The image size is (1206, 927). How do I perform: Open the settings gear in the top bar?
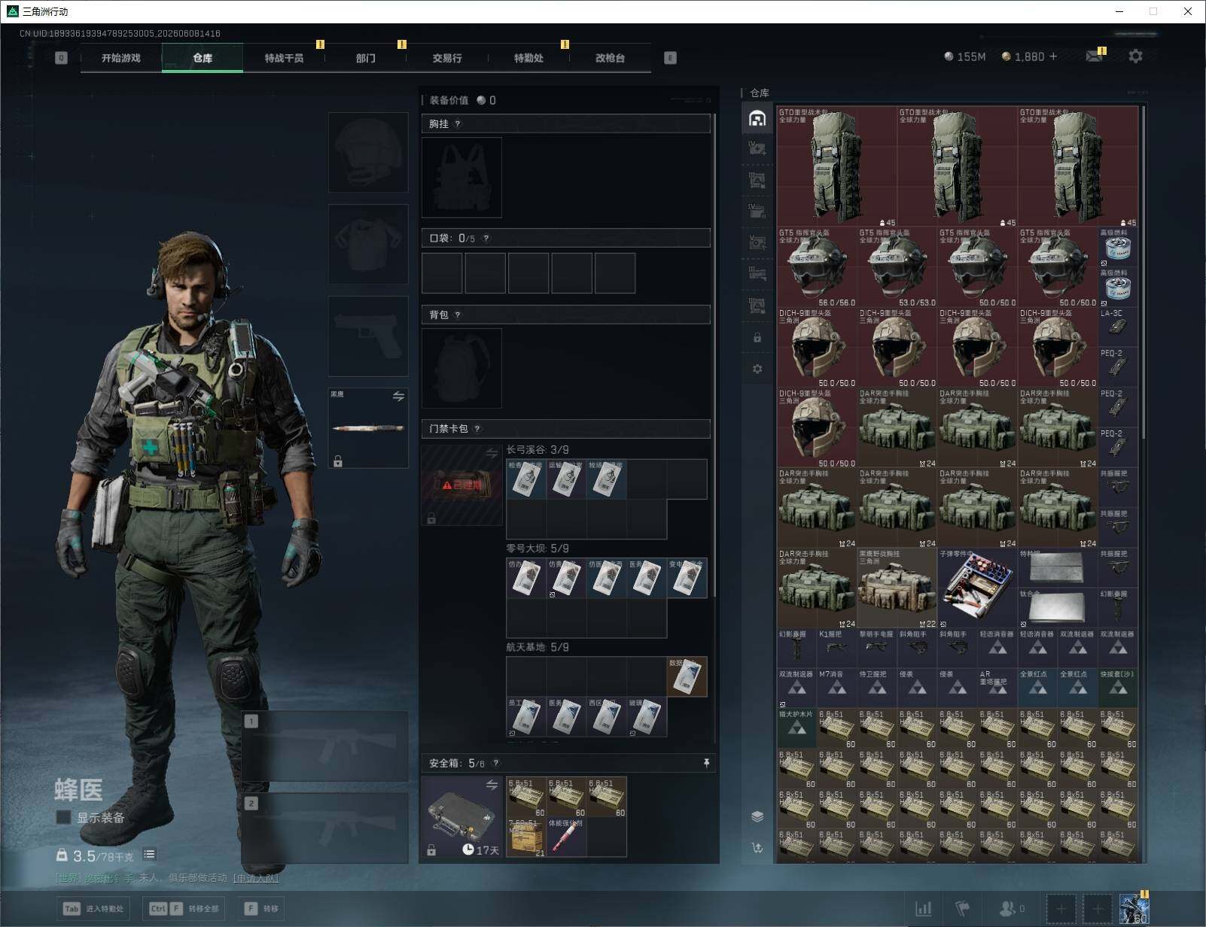pos(1135,56)
